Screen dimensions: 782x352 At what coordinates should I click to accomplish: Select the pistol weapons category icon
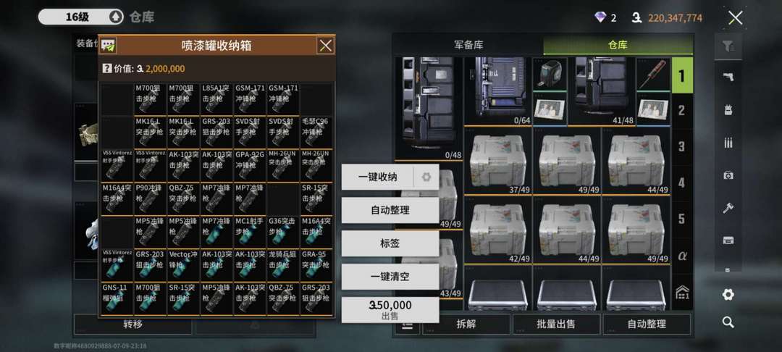[728, 77]
